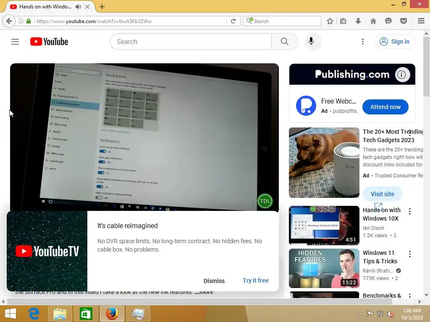Open options menu for Benchmarks video

(x=410, y=296)
